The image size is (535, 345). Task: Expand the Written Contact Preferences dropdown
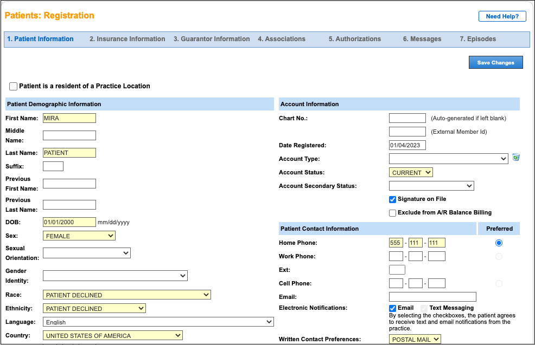coord(415,339)
